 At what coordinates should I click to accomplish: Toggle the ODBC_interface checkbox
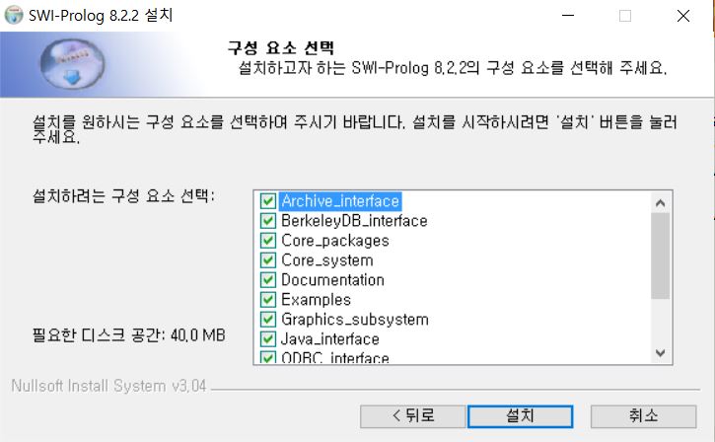[267, 357]
